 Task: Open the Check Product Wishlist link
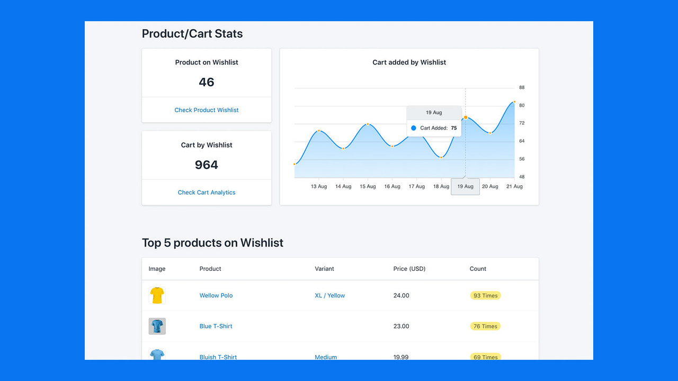(206, 110)
